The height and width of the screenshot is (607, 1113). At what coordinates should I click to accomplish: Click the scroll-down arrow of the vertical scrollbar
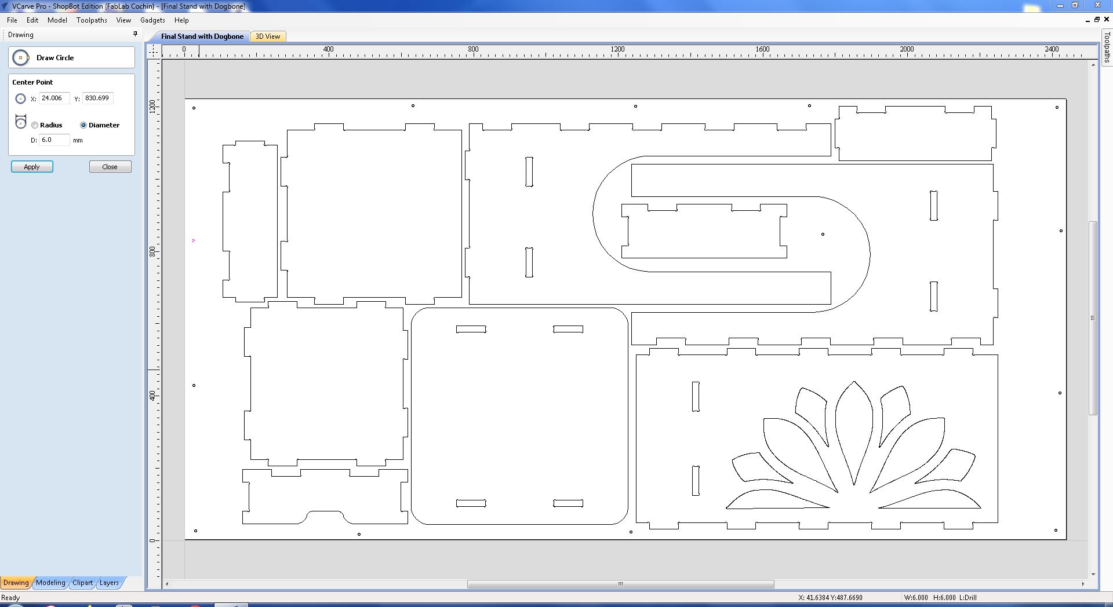point(1093,574)
